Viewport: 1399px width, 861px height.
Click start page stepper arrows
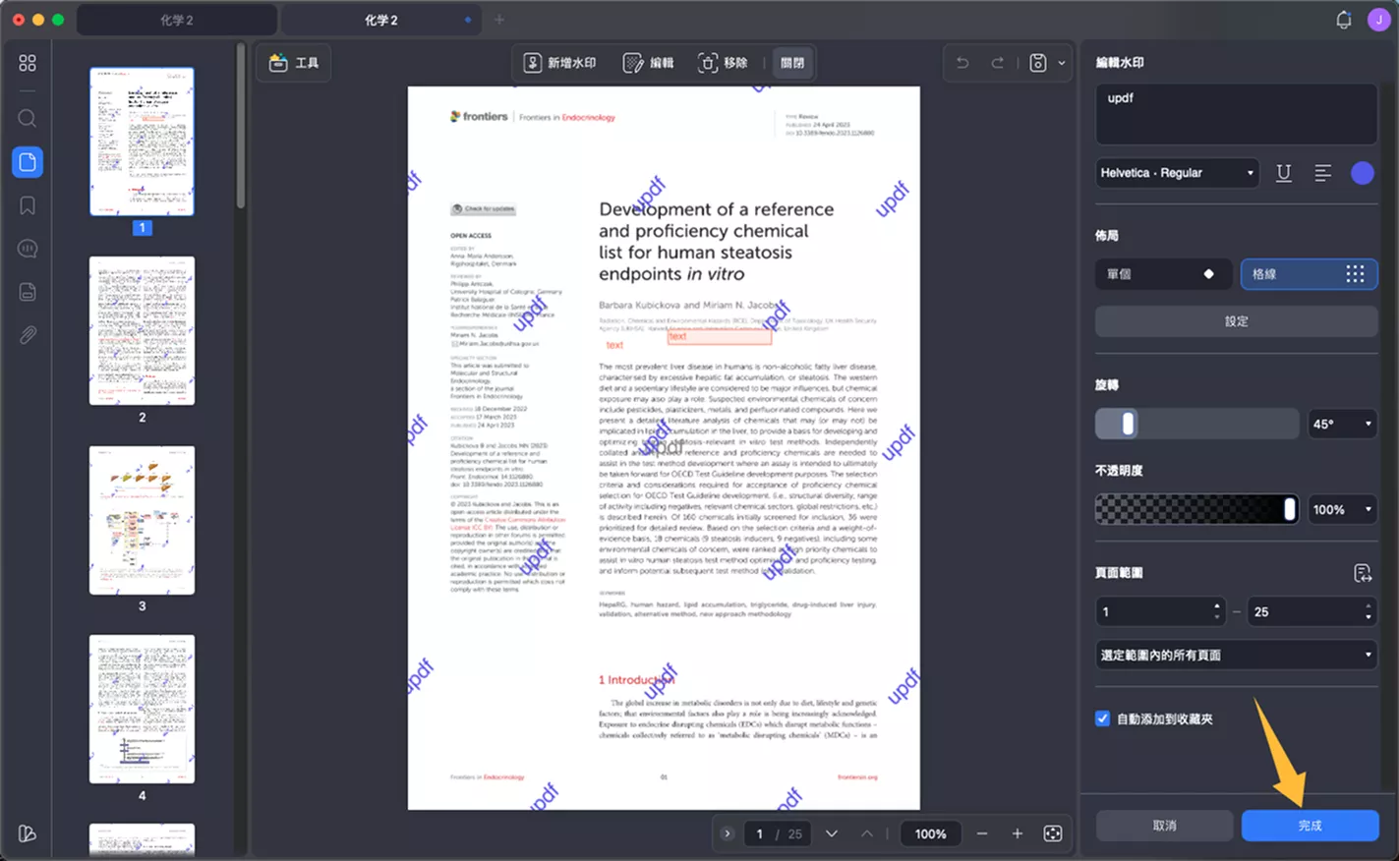(1217, 611)
